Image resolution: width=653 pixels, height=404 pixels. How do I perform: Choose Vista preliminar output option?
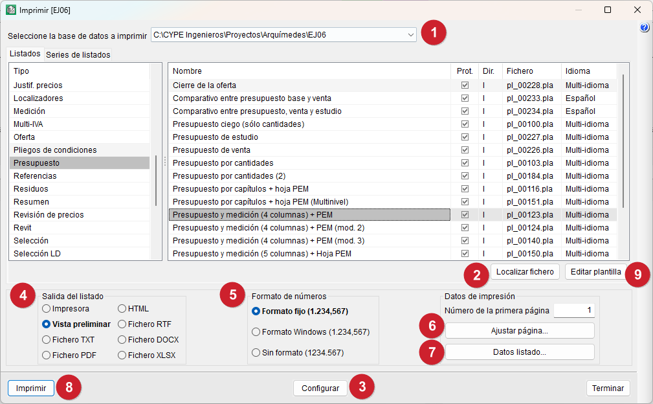[76, 324]
